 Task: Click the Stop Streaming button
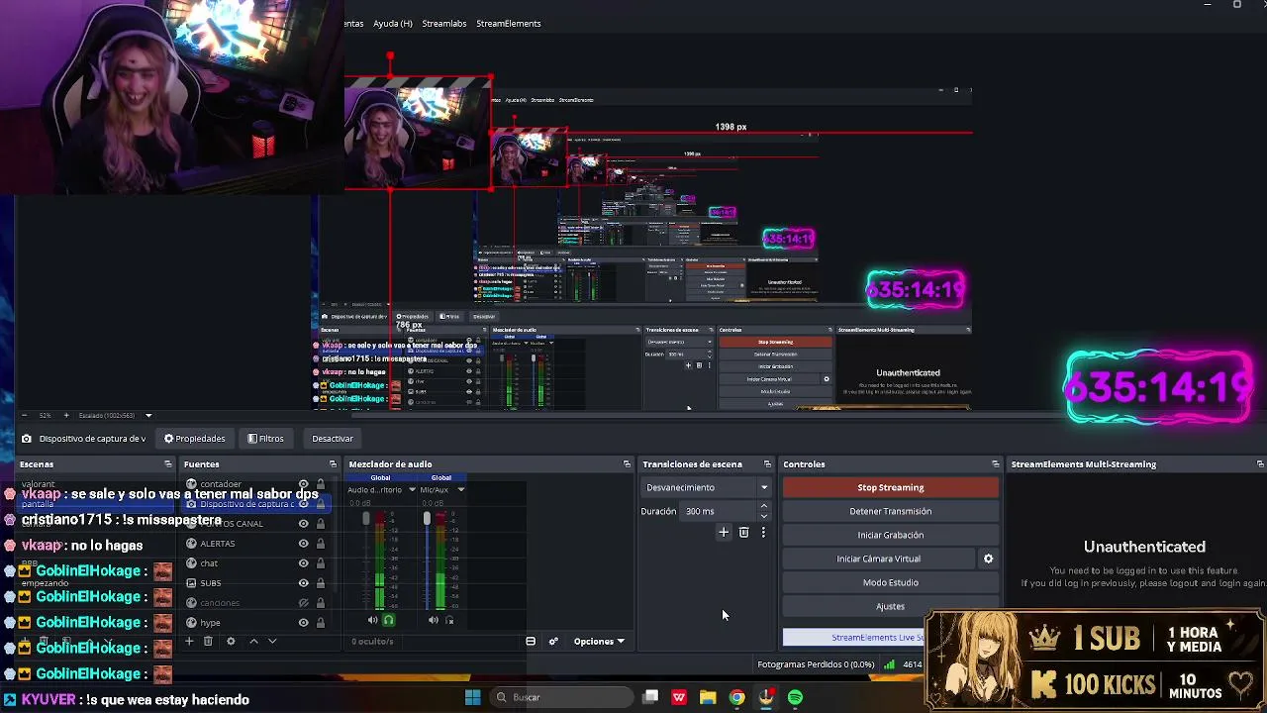click(x=891, y=487)
